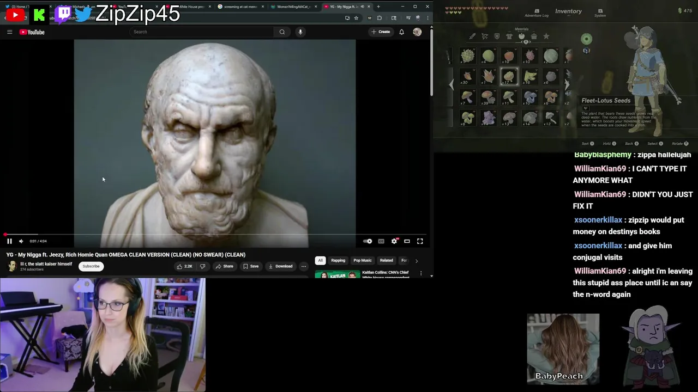Like the video with 2.2K likes

184,266
